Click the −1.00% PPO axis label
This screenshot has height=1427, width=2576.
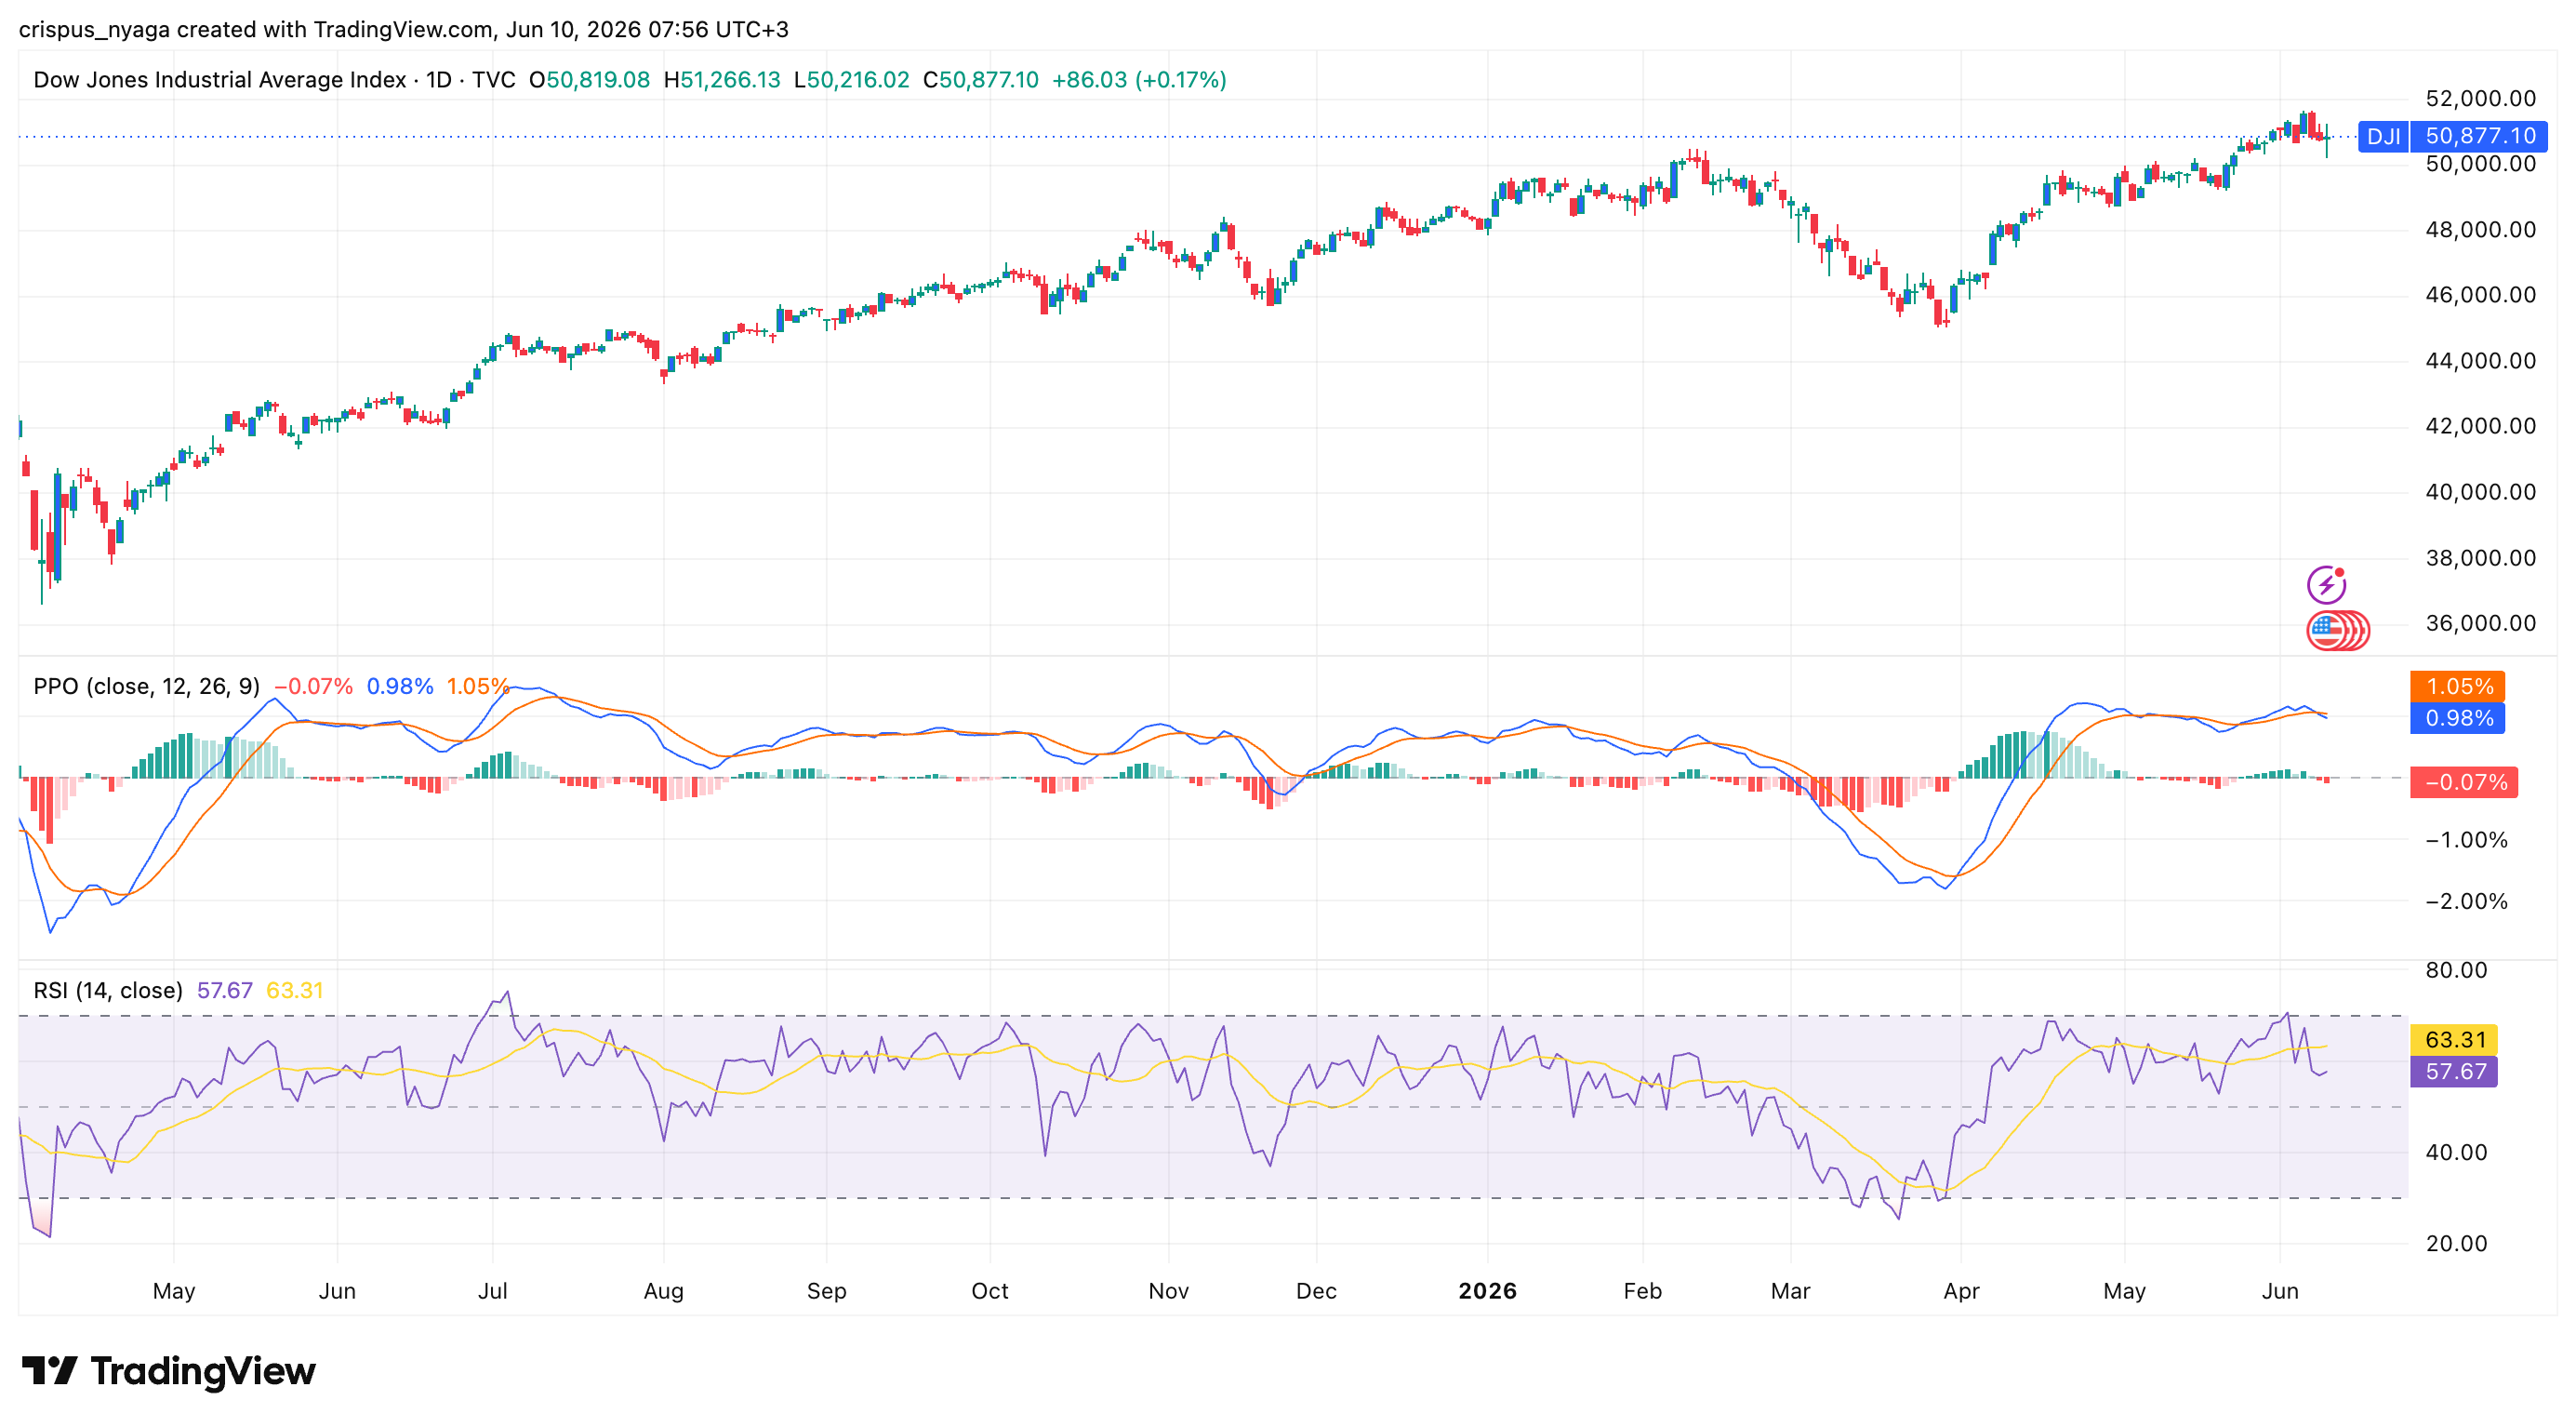point(2466,840)
